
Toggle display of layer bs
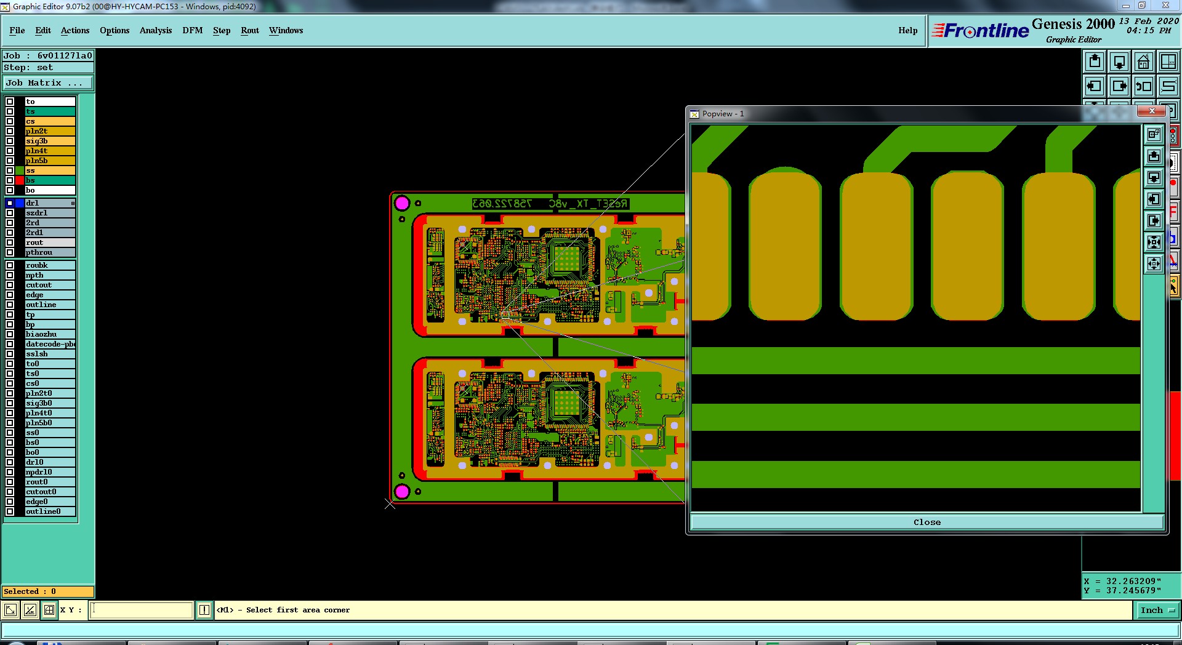10,180
